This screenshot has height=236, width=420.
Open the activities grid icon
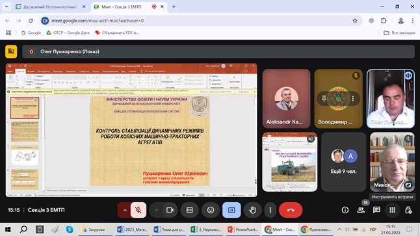tap(392, 210)
